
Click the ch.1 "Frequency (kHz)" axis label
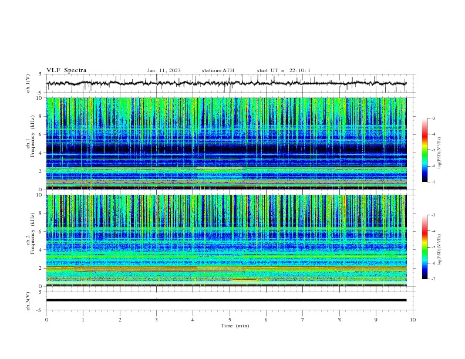(x=33, y=137)
